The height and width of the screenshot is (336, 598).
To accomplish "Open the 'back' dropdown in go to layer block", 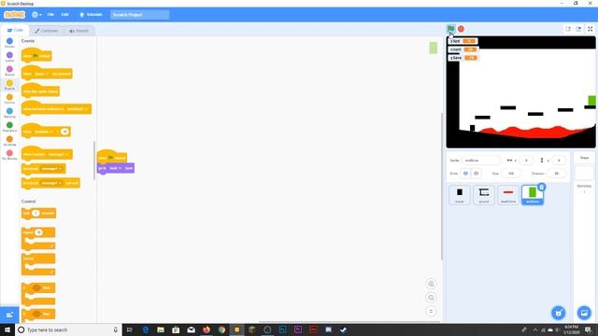I will 115,168.
